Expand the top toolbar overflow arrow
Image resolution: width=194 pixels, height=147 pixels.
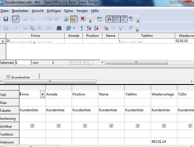[138, 20]
